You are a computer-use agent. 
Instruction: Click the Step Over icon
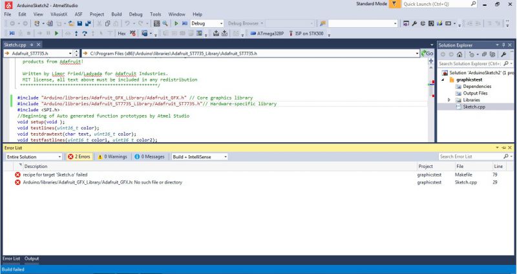85,34
